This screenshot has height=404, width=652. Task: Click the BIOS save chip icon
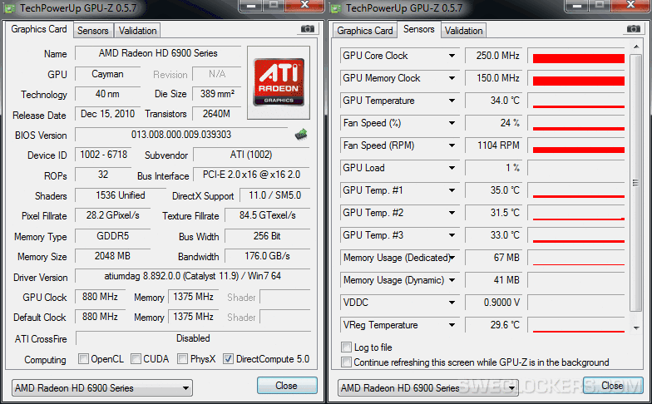[301, 135]
